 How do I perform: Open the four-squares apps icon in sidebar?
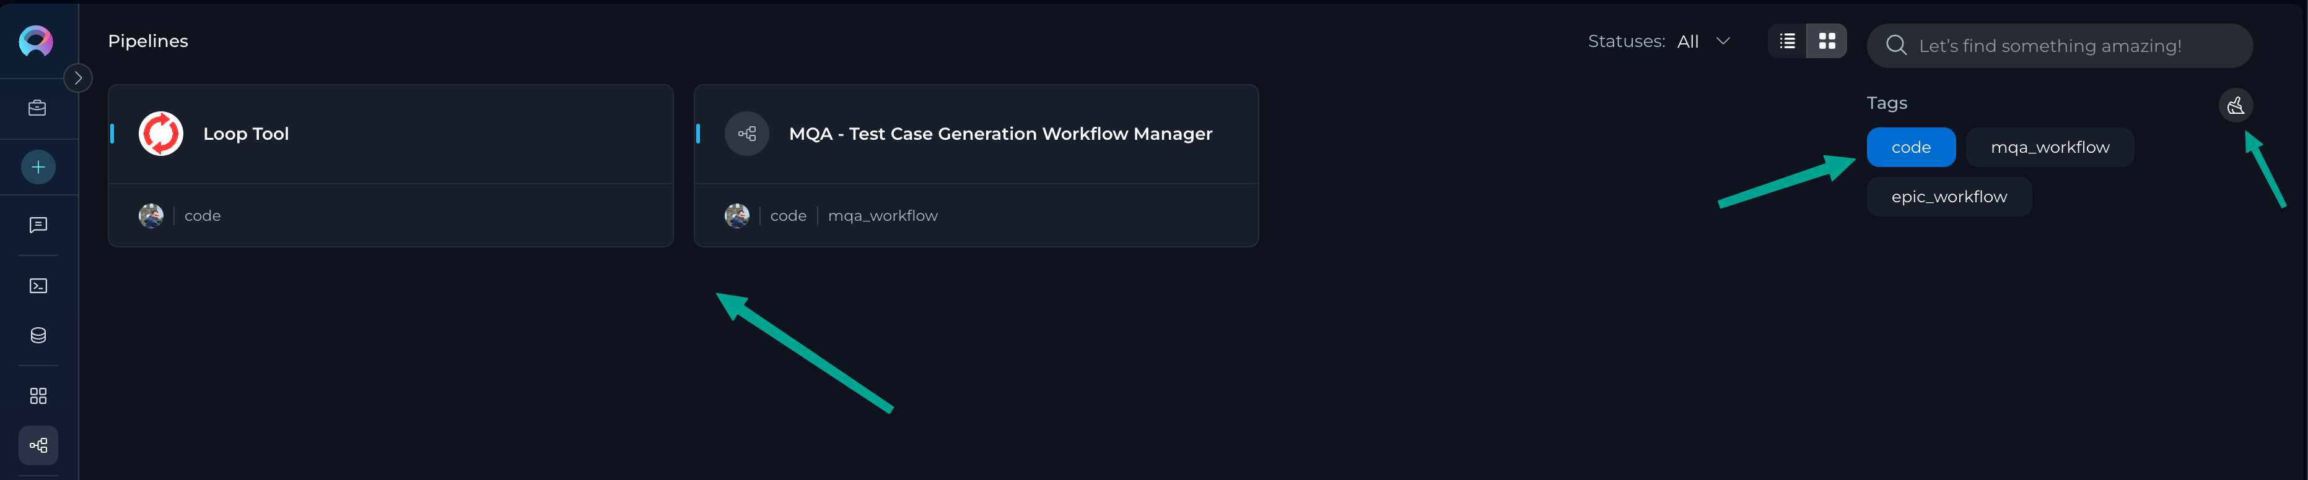[38, 396]
